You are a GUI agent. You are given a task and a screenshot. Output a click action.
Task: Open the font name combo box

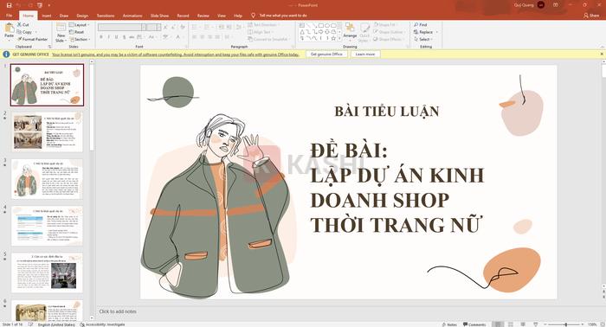[x=122, y=27]
